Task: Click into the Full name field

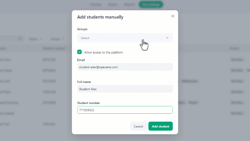Action: coord(125,89)
